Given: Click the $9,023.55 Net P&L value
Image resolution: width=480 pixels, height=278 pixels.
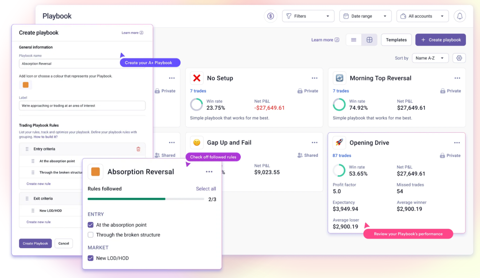Looking at the screenshot, I should coord(267,172).
